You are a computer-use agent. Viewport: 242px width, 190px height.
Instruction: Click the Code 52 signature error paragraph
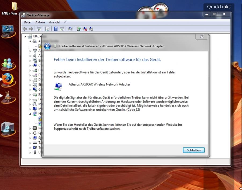121,104
